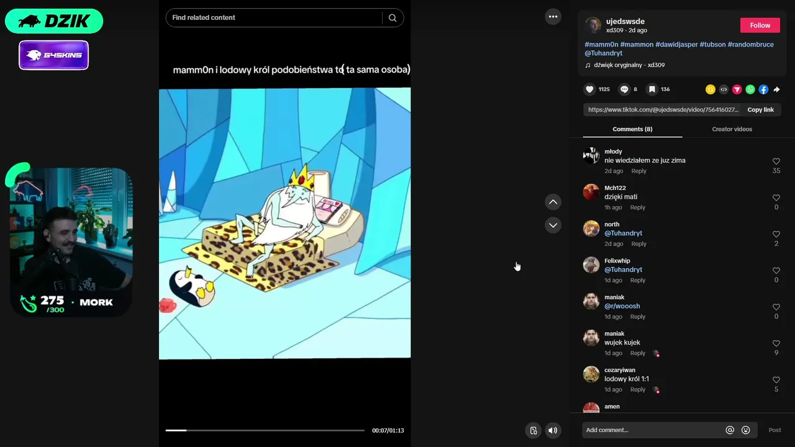The height and width of the screenshot is (447, 795).
Task: Click the G4SKINS sponsor badge
Action: click(x=54, y=55)
